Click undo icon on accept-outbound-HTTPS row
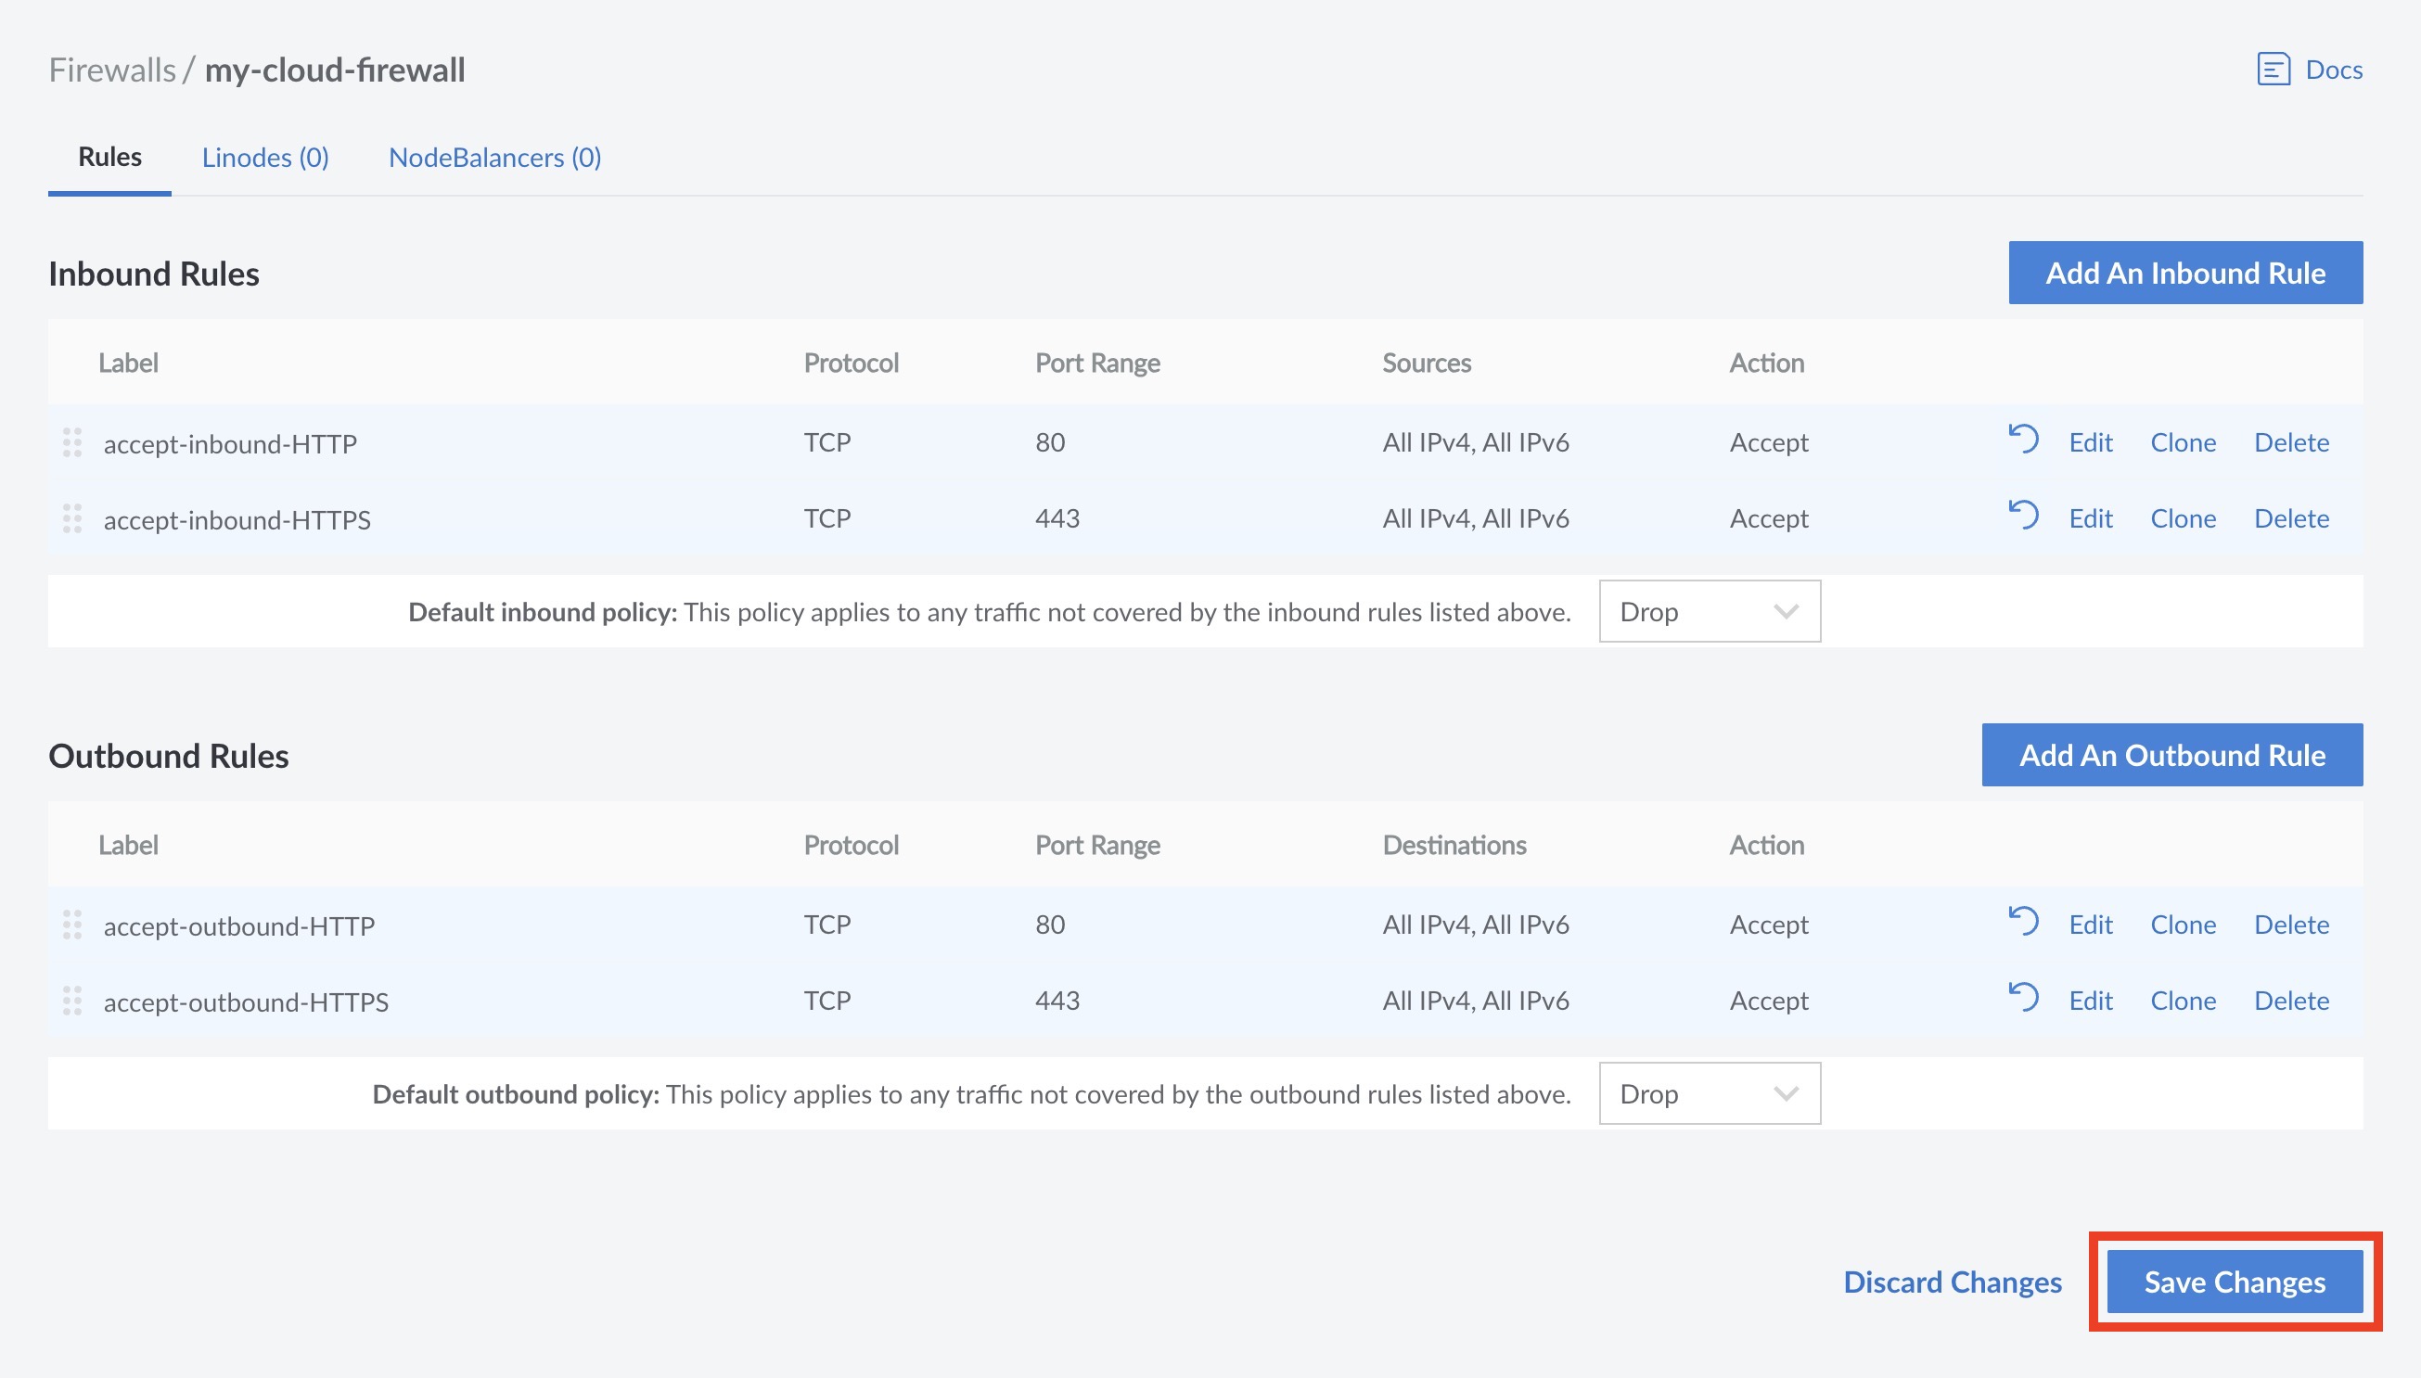This screenshot has height=1378, width=2421. click(x=2022, y=998)
